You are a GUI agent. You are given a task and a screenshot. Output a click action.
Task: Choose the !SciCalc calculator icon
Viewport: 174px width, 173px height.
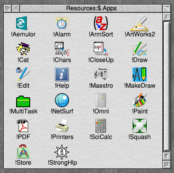pyautogui.click(x=101, y=126)
